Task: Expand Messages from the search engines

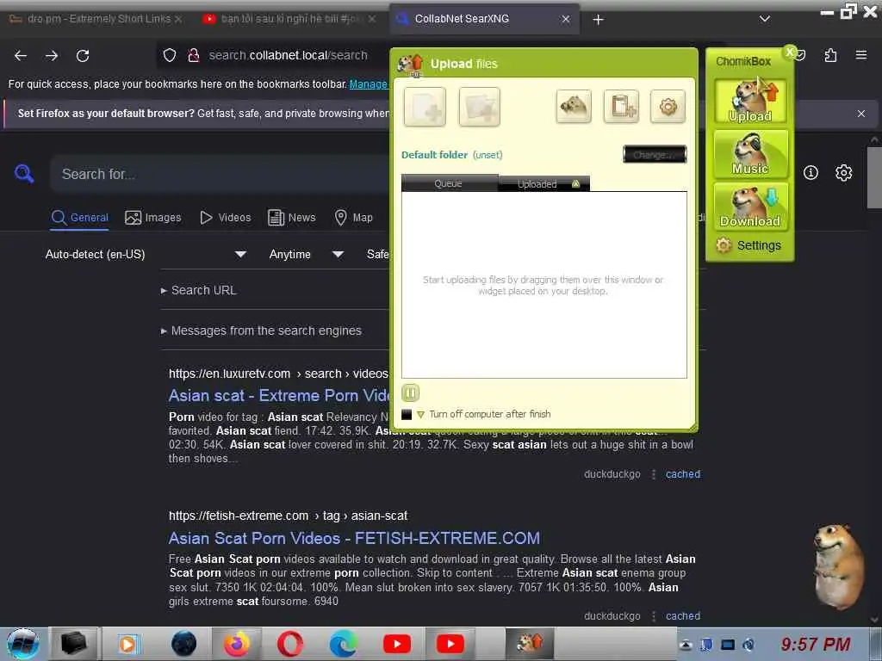Action: coord(261,331)
